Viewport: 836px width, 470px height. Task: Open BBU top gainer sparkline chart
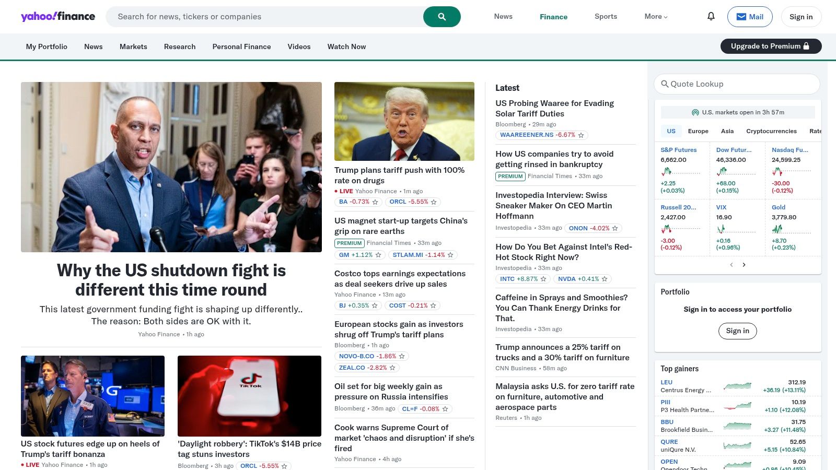pyautogui.click(x=737, y=426)
